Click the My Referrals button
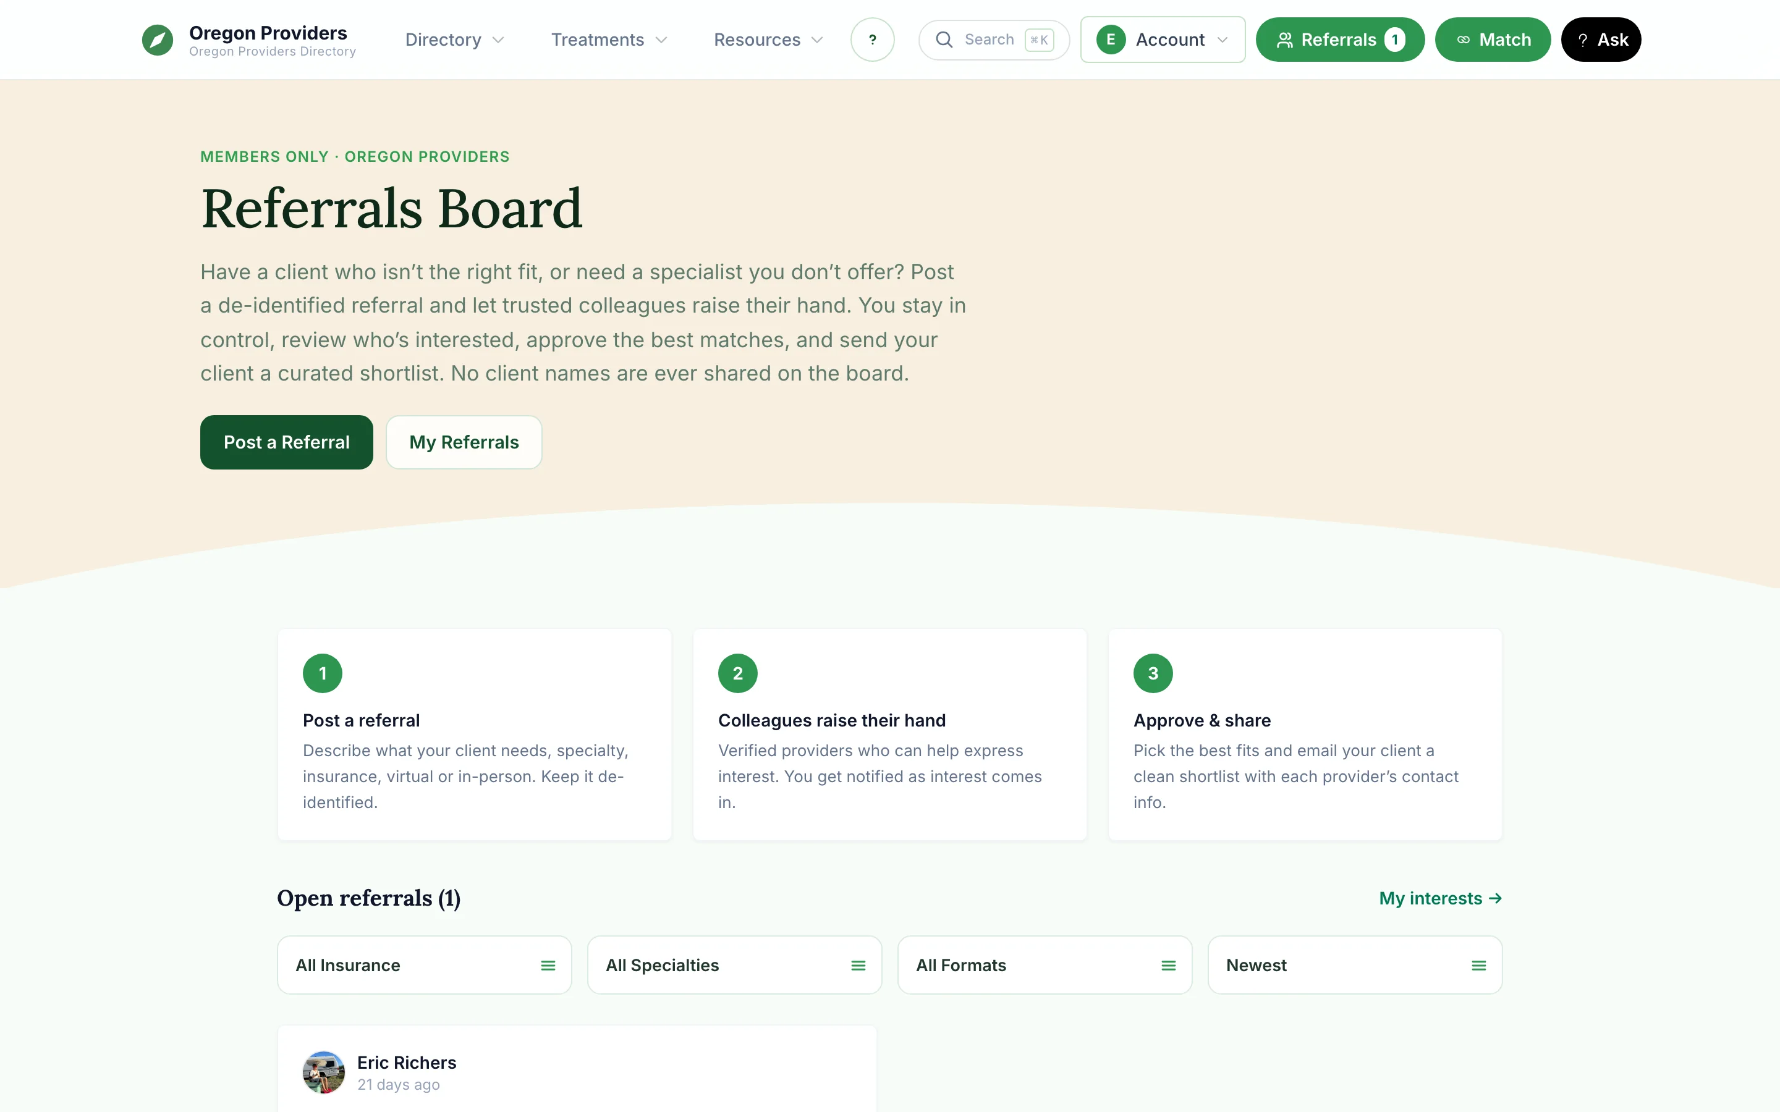This screenshot has height=1112, width=1780. click(464, 442)
